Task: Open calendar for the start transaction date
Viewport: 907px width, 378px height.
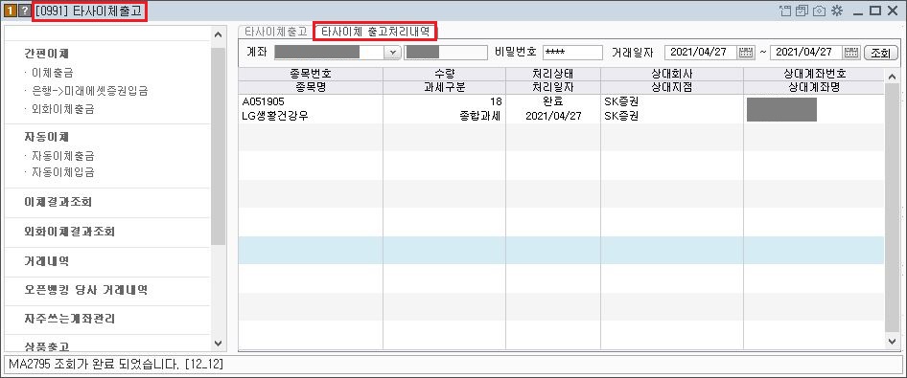Action: point(746,53)
